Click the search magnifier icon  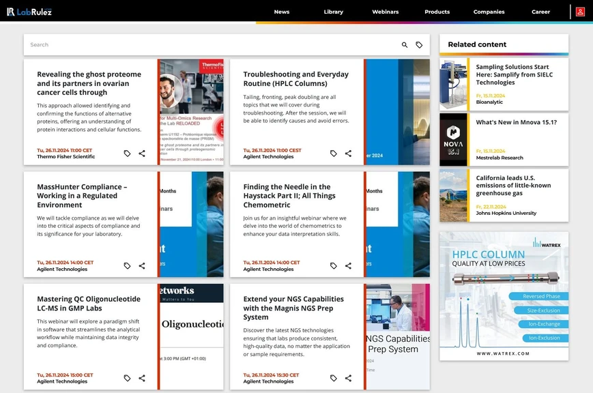(x=404, y=44)
